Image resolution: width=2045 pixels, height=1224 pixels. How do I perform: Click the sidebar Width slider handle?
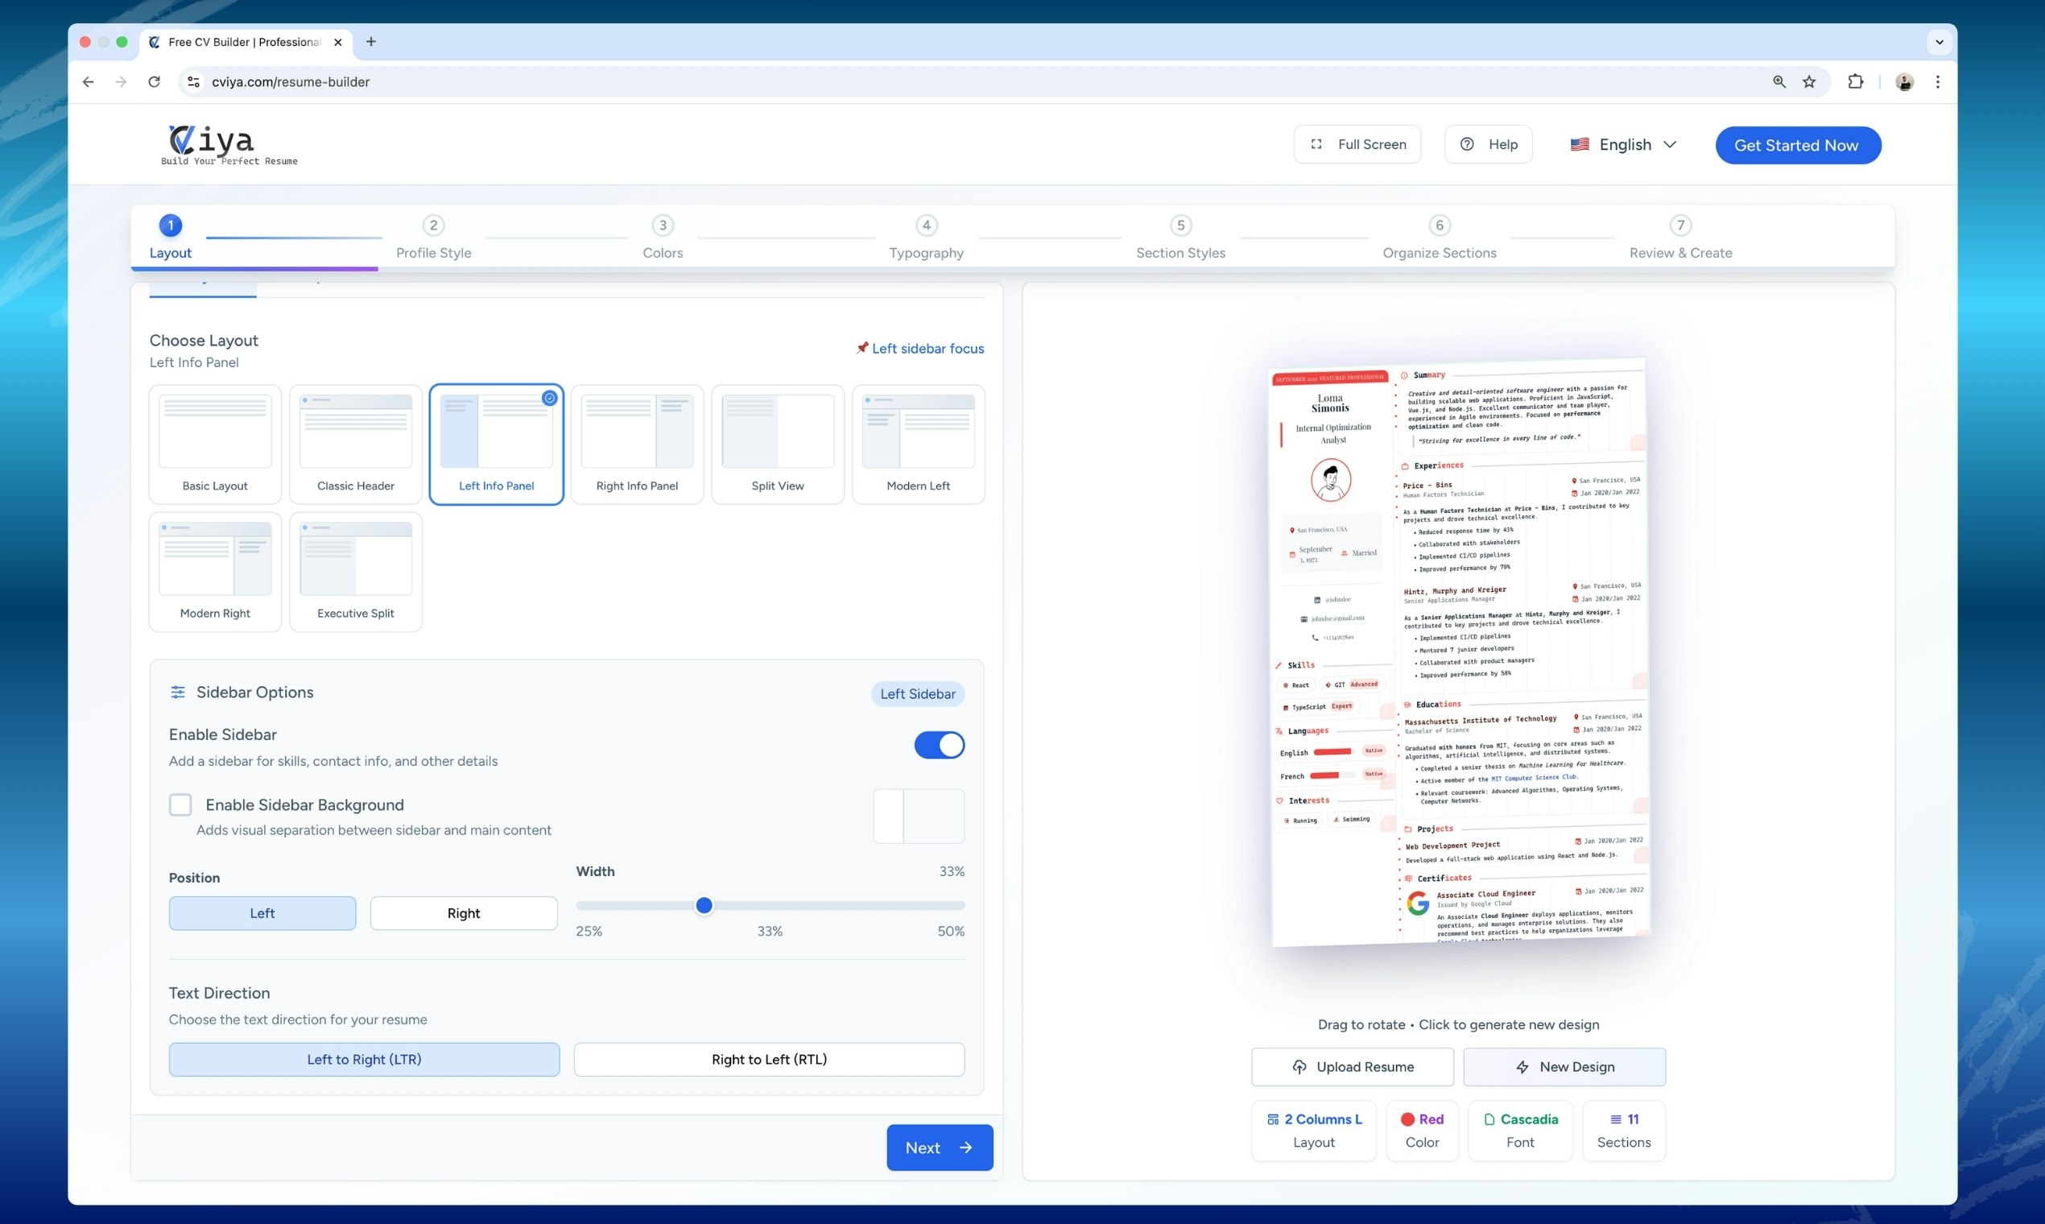(x=704, y=906)
